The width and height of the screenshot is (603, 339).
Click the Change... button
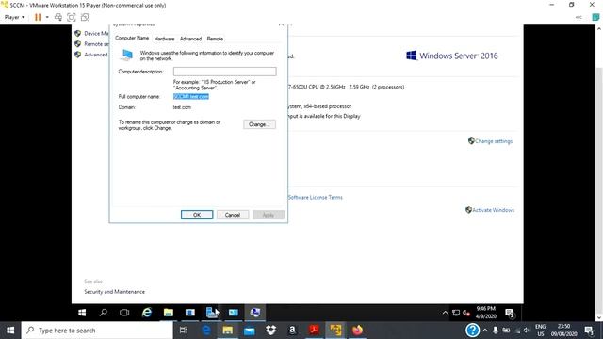[259, 124]
